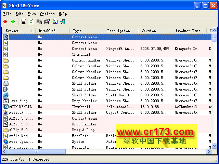Sort by the Version column header
The width and height of the screenshot is (219, 164).
[155, 31]
